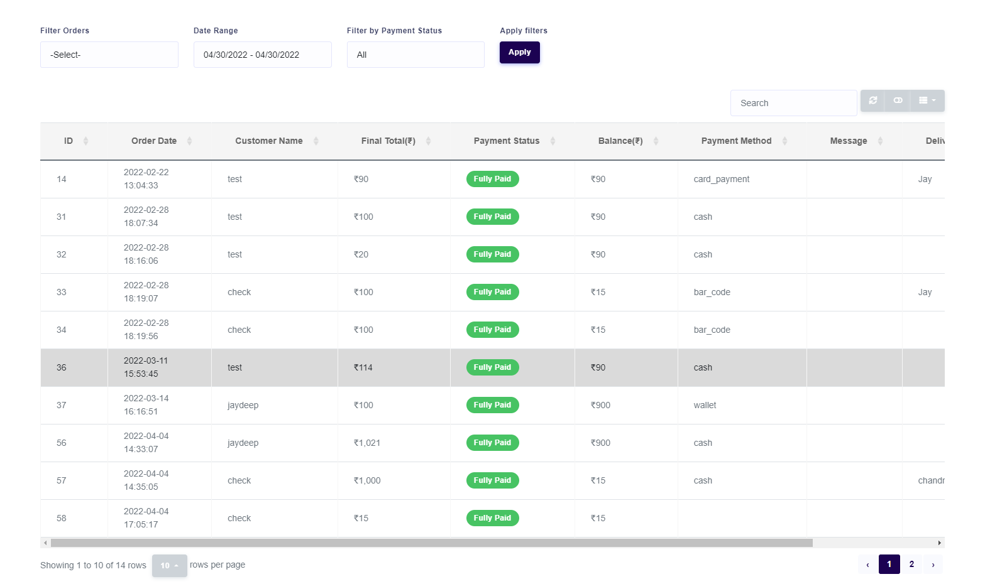Change rows per page dropdown

(x=169, y=565)
